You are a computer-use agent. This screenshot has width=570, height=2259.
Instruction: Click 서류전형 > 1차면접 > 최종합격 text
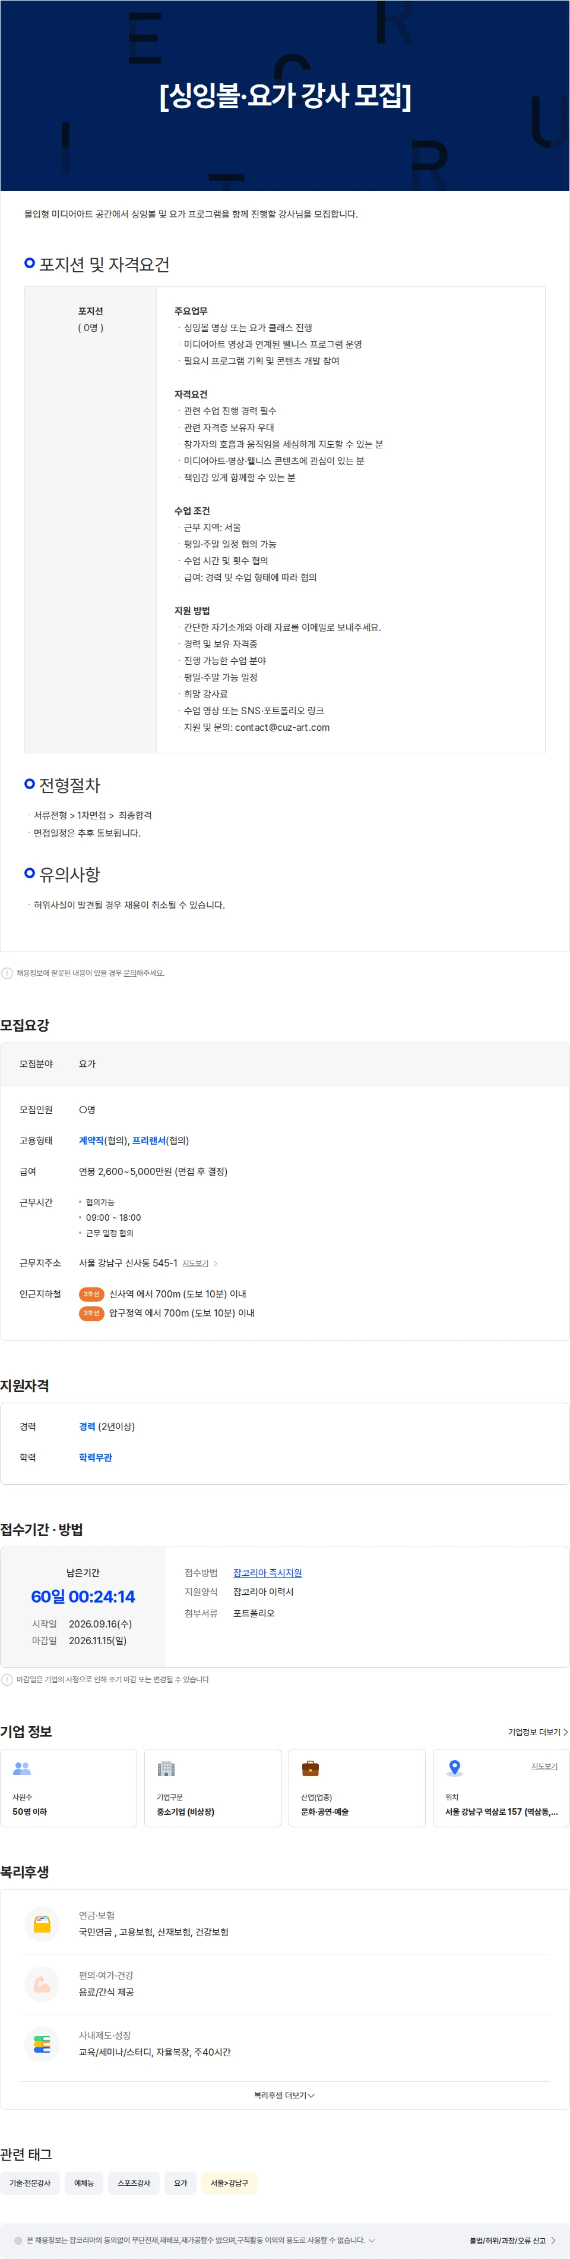[x=93, y=816]
